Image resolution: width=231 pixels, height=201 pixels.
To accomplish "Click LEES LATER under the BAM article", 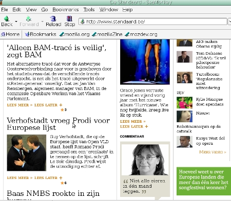I will tap(48, 105).
